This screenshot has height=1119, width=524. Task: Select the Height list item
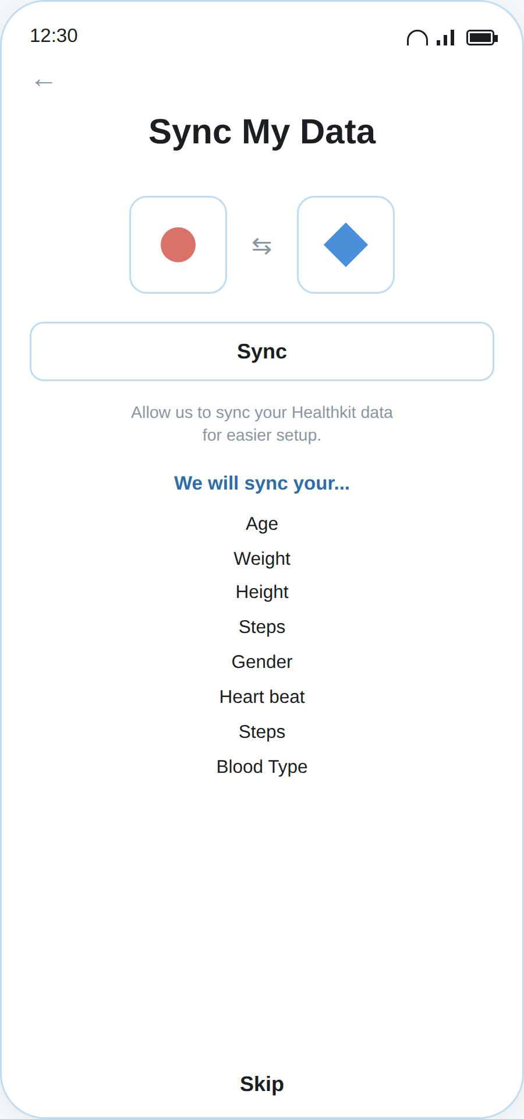tap(262, 592)
